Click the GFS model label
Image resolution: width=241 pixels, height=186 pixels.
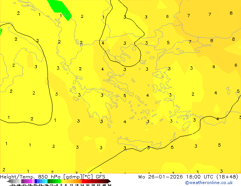[x=100, y=177]
